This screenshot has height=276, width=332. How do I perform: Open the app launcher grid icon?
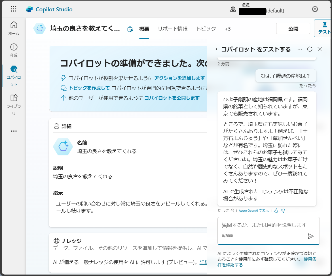tap(14, 9)
